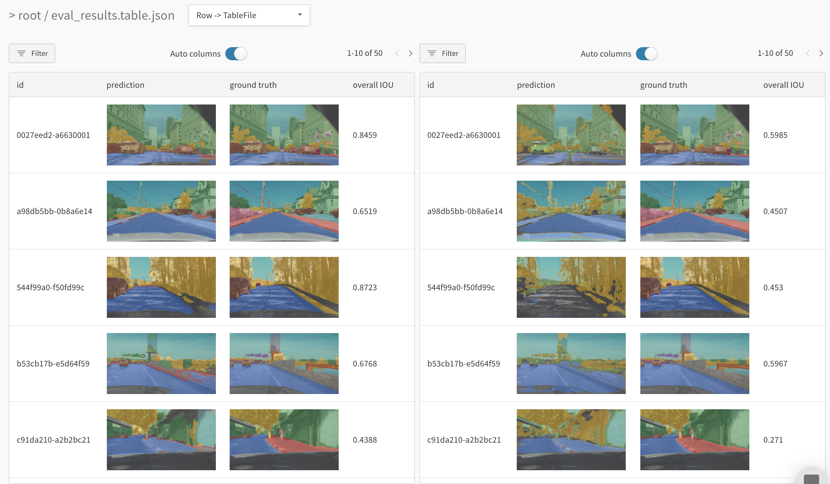Viewport: 830px width, 484px height.
Task: Disable Auto columns in right table
Action: [x=647, y=54]
